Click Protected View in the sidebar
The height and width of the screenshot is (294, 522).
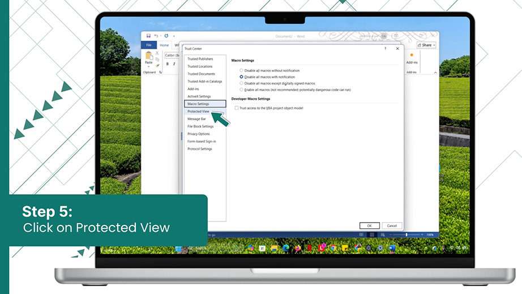[x=198, y=111]
